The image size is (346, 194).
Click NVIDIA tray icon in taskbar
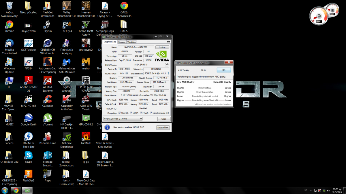(325, 190)
